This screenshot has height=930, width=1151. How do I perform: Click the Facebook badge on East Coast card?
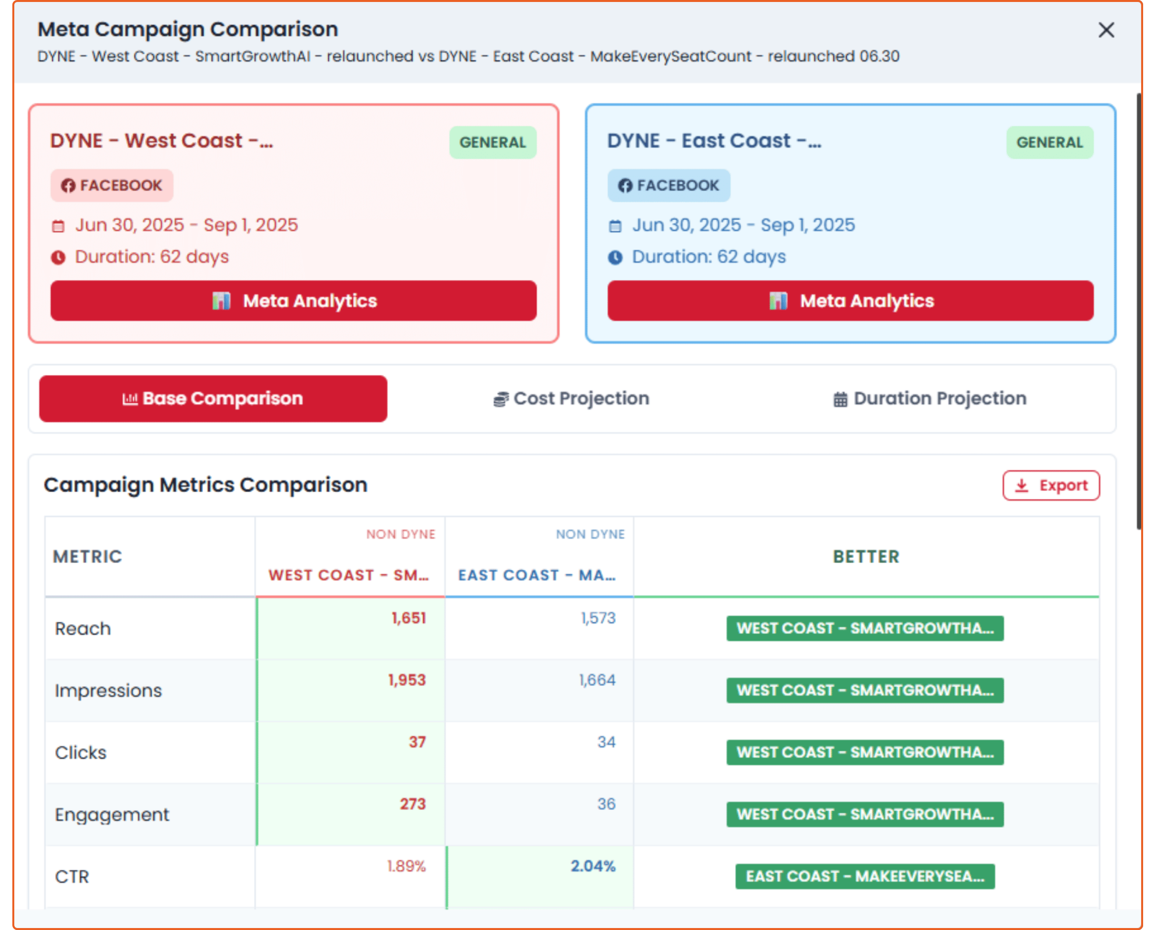(x=668, y=186)
